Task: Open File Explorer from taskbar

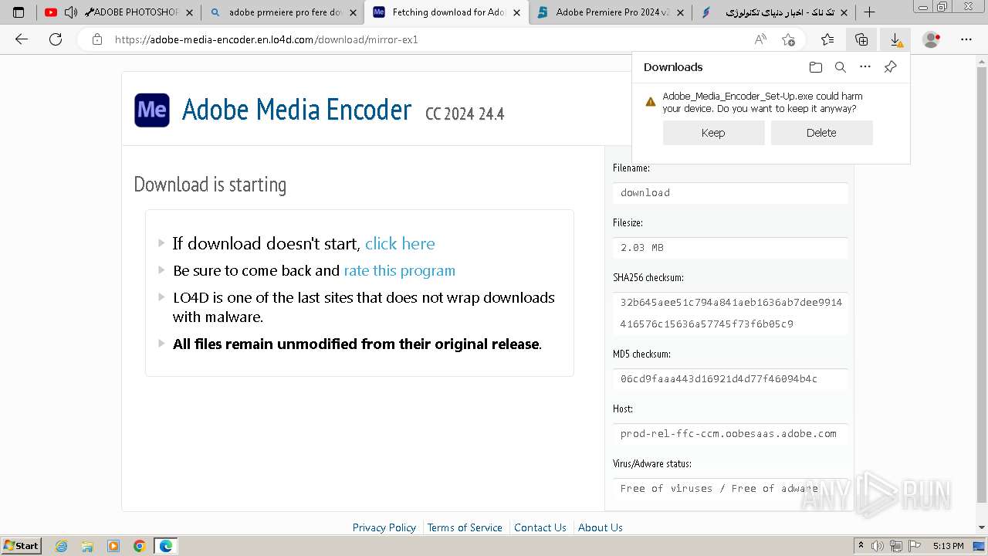Action: point(87,546)
